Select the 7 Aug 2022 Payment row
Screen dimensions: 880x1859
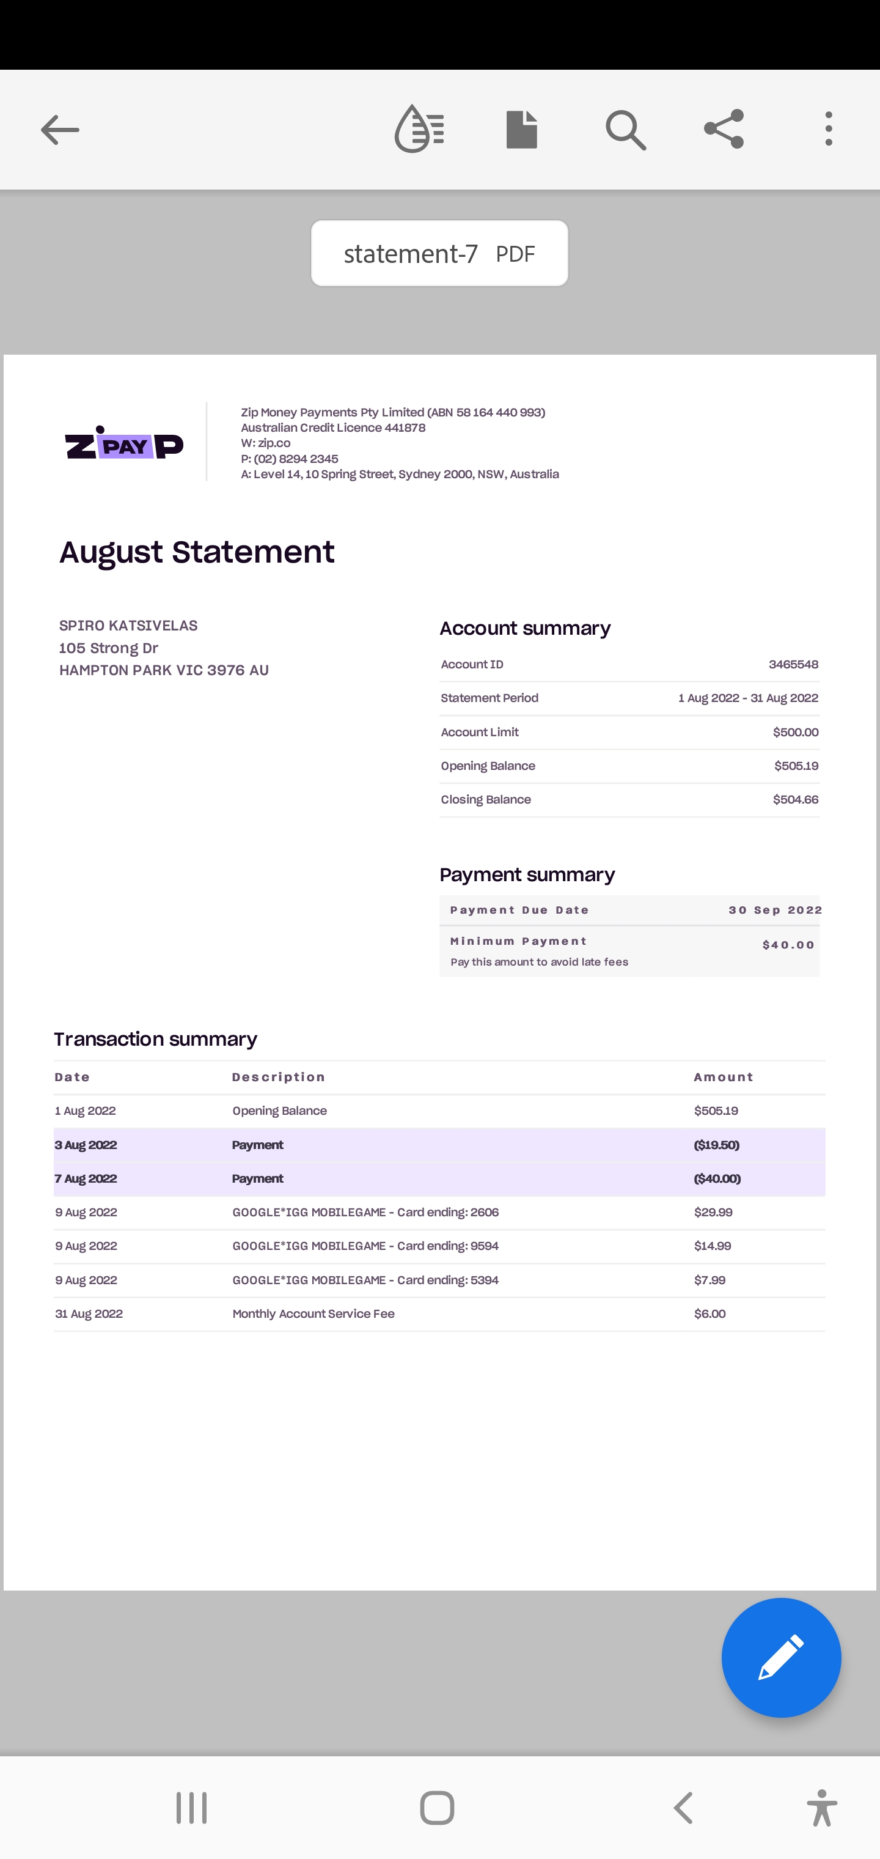[439, 1178]
